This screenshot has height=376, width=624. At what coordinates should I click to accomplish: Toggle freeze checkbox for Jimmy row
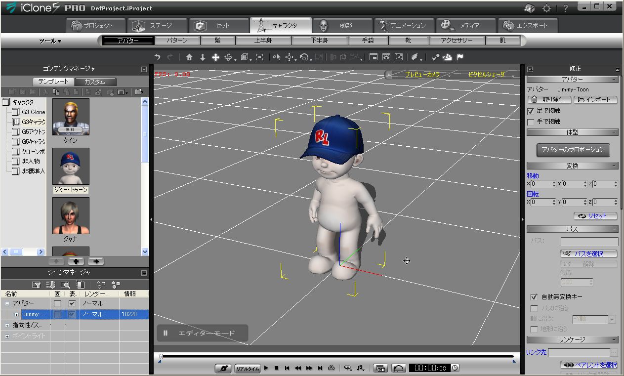[57, 314]
